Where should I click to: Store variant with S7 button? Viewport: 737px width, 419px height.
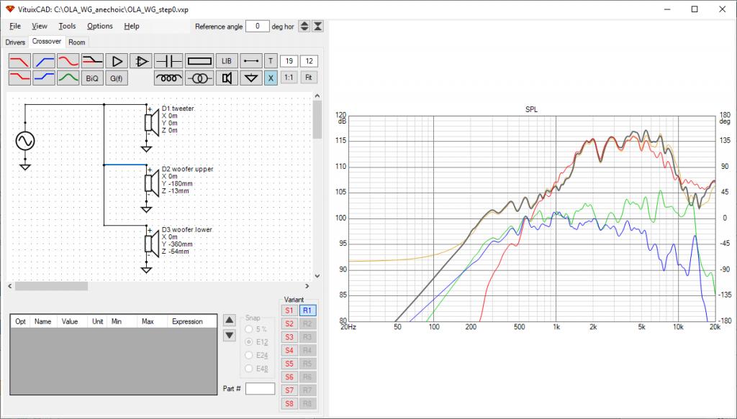coord(289,390)
